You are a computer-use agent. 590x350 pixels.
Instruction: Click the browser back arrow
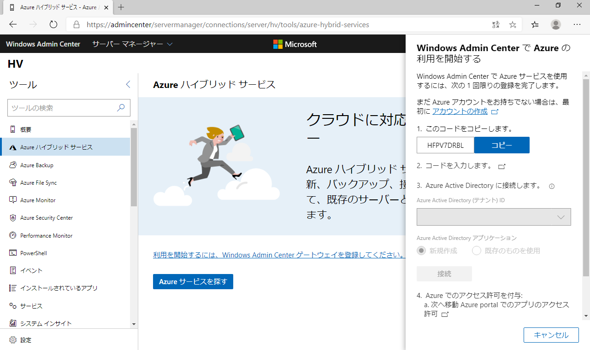pos(13,24)
